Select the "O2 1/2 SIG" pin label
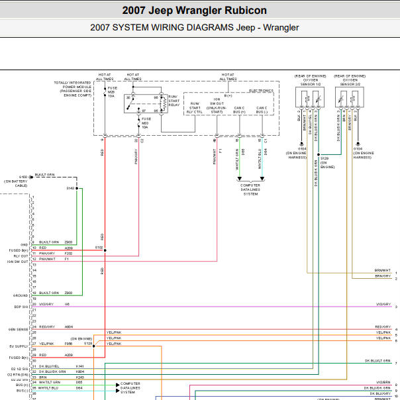This screenshot has height=400, width=400. point(20,369)
